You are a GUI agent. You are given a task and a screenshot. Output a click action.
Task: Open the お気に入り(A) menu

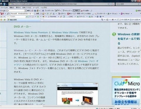[27, 8]
